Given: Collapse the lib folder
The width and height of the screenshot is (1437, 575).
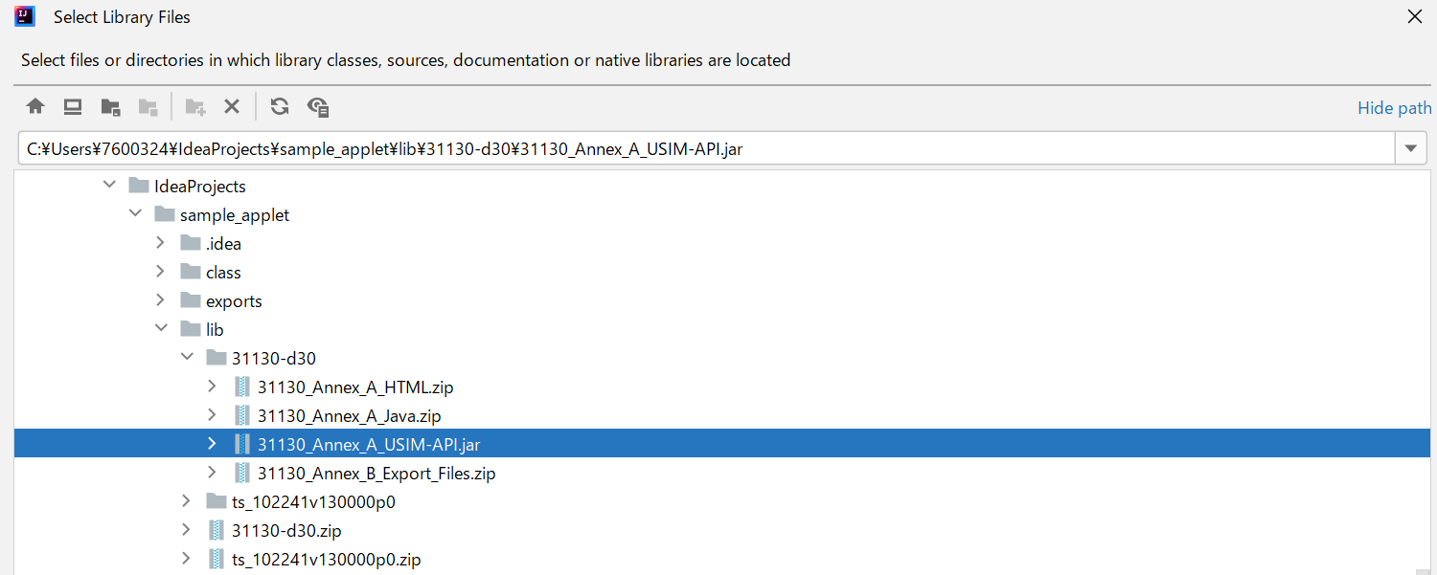Looking at the screenshot, I should pos(161,329).
